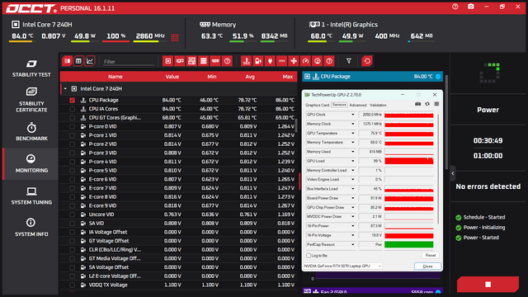Reset min/max with the refresh icon
The height and width of the screenshot is (297, 528).
point(367,61)
